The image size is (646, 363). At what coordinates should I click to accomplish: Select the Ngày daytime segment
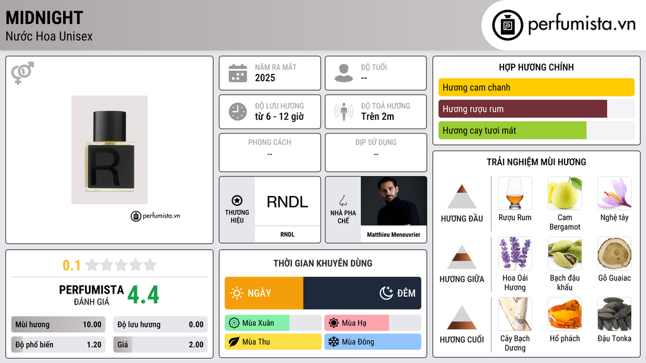click(x=264, y=293)
